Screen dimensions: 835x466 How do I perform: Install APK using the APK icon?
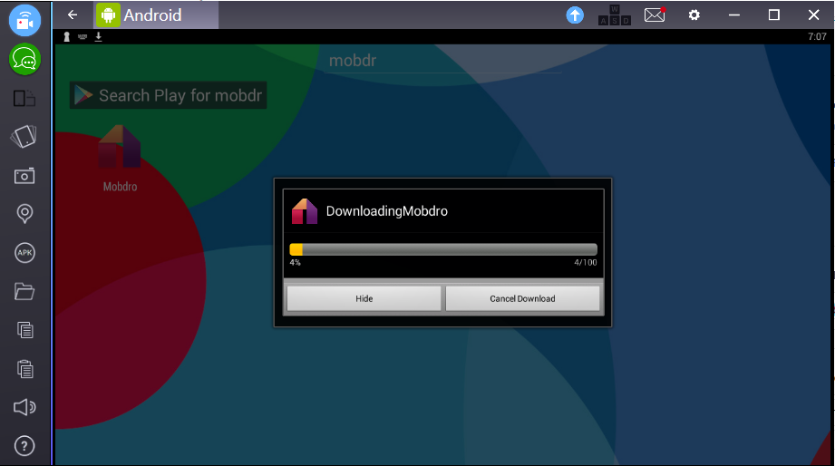tap(24, 253)
